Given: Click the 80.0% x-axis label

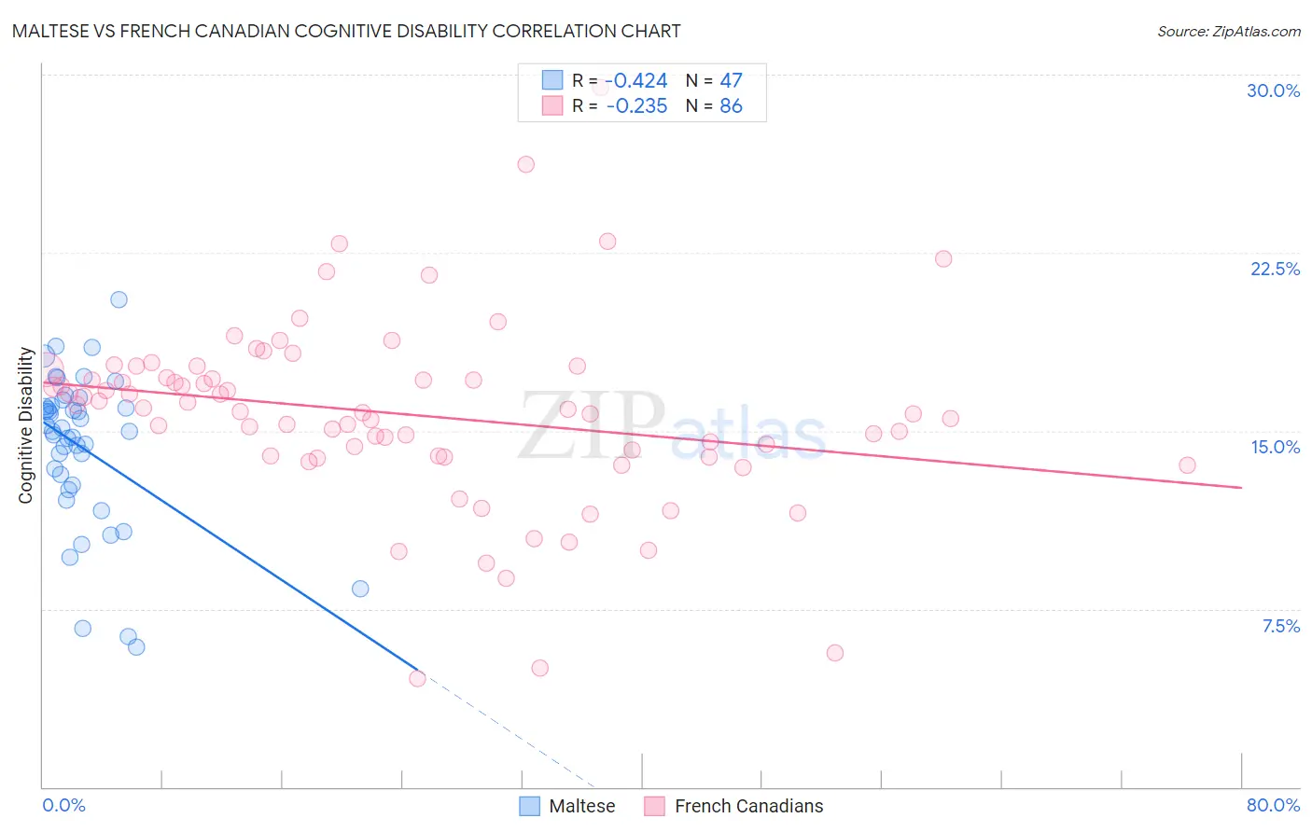Looking at the screenshot, I should [x=1273, y=805].
